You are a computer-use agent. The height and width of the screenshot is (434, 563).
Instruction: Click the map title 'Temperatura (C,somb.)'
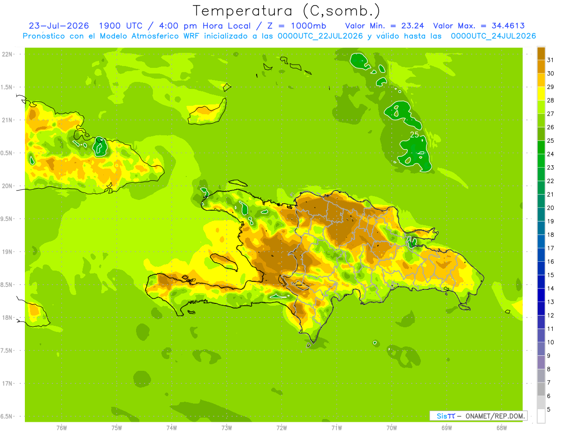pyautogui.click(x=287, y=11)
